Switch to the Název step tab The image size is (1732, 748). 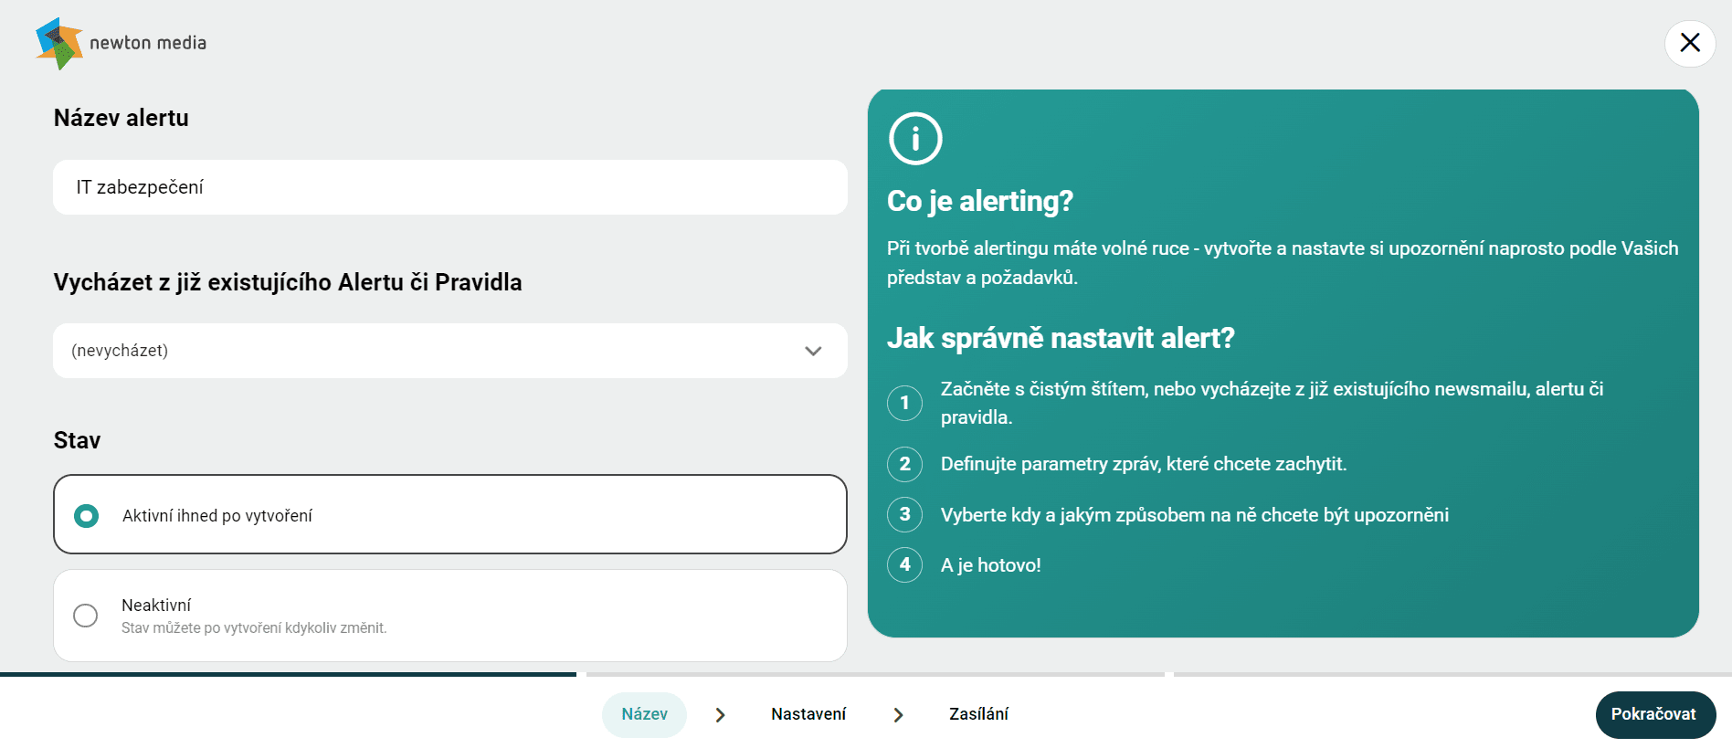coord(644,714)
